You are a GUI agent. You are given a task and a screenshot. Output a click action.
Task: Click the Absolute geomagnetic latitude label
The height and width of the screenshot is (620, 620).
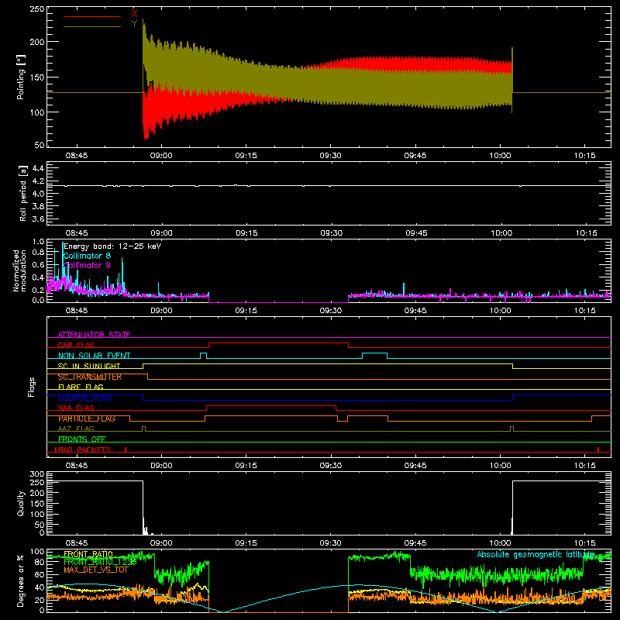[536, 554]
